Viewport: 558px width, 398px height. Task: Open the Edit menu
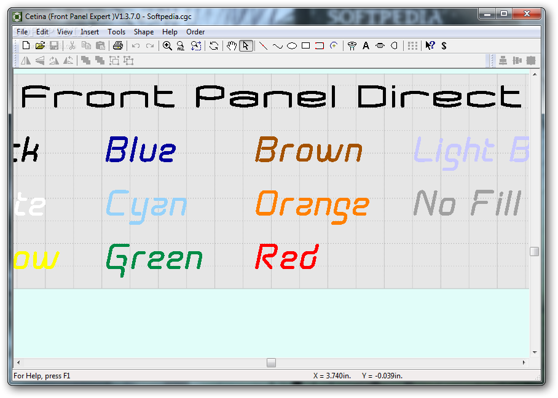[42, 32]
